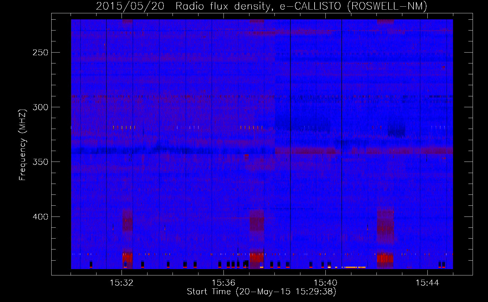This screenshot has height=302, width=488.
Task: Click the 'Start Time (20-May-15 15:29:38)' label
Action: [x=261, y=292]
